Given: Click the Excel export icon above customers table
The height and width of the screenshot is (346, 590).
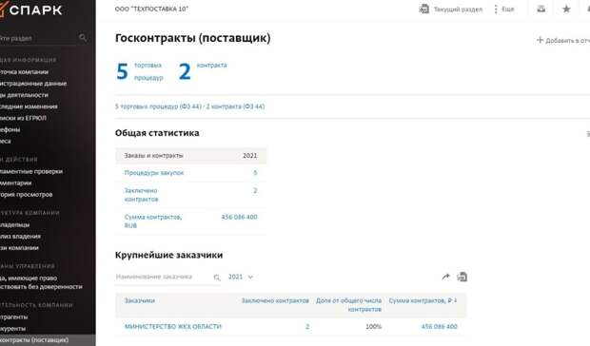Looking at the screenshot, I should [x=462, y=277].
